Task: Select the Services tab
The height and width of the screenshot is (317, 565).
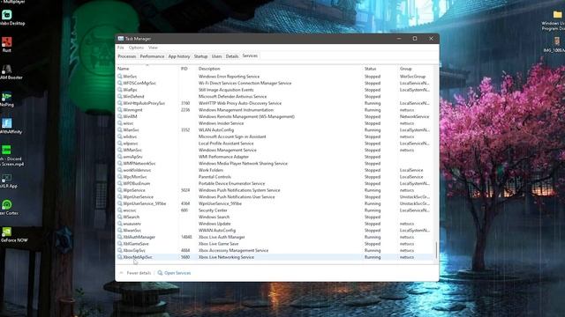Action: click(x=250, y=56)
